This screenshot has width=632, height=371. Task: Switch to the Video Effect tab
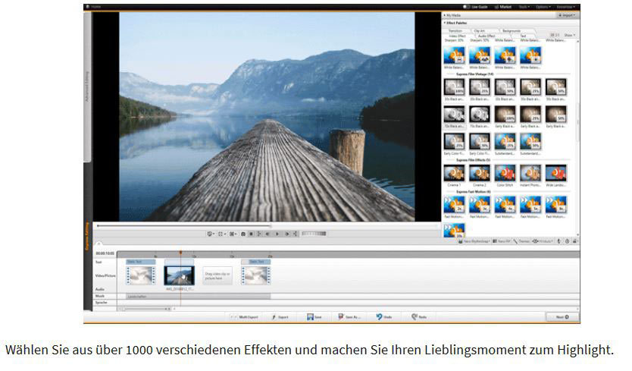coord(458,36)
